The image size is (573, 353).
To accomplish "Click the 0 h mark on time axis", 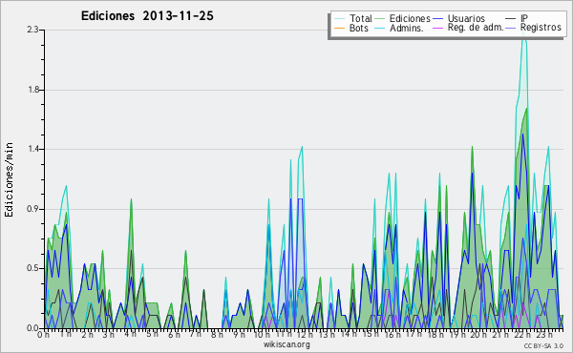I will [x=44, y=334].
